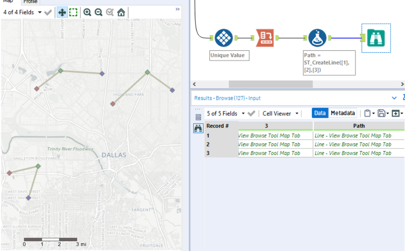The image size is (405, 251).
Task: Click the new window icon in results
Action: point(395,113)
